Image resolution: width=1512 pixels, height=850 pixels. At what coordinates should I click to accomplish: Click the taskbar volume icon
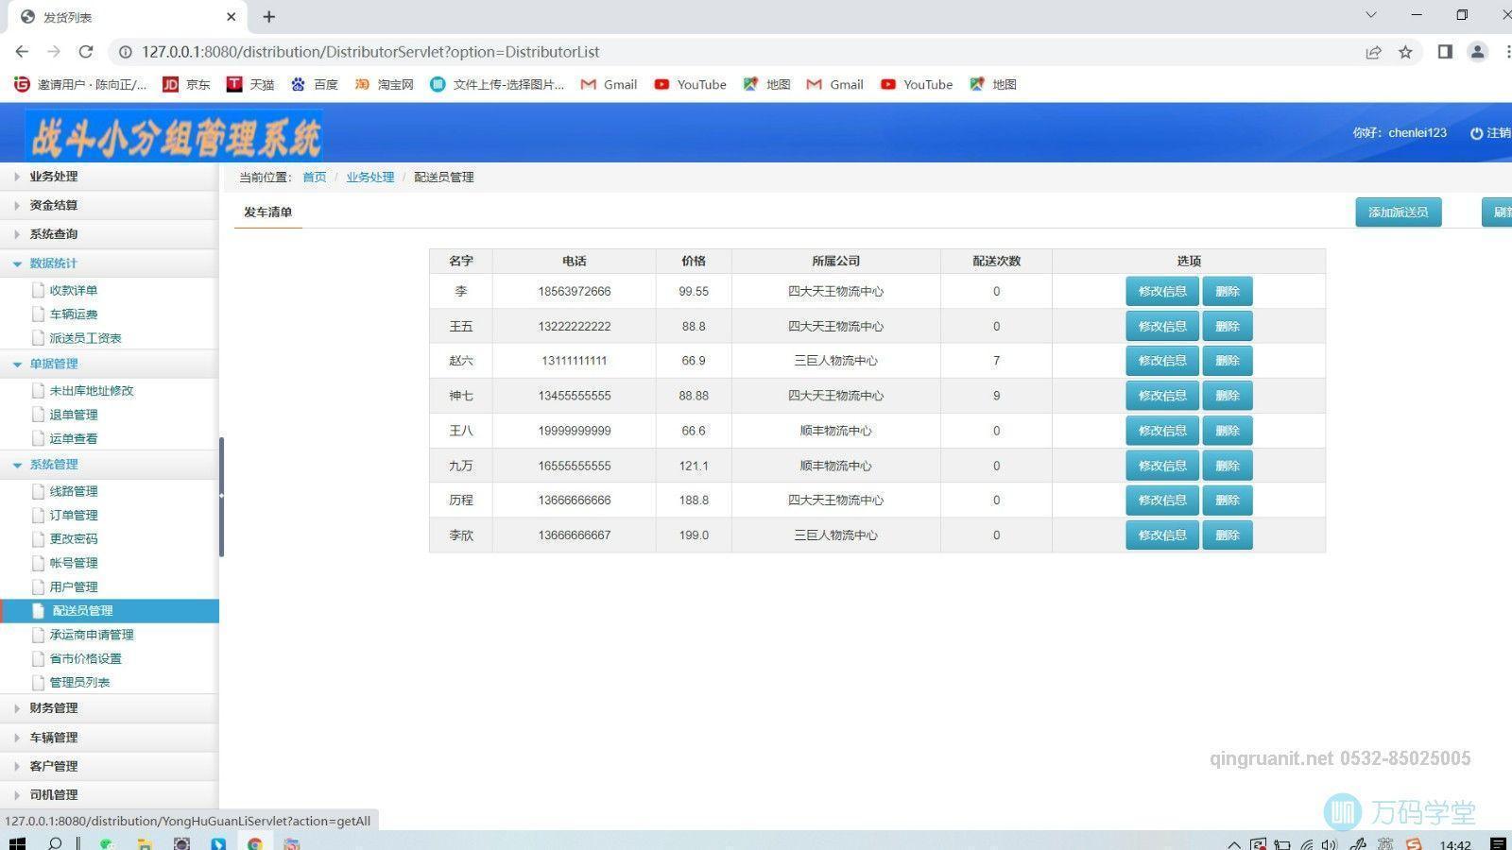(1330, 844)
